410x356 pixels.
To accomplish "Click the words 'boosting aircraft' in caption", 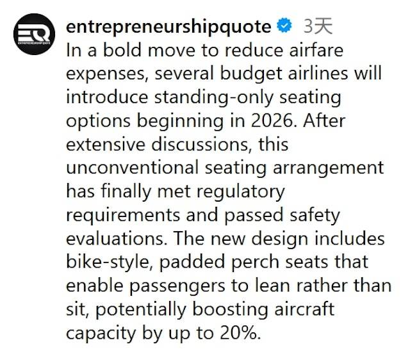I will (x=263, y=310).
